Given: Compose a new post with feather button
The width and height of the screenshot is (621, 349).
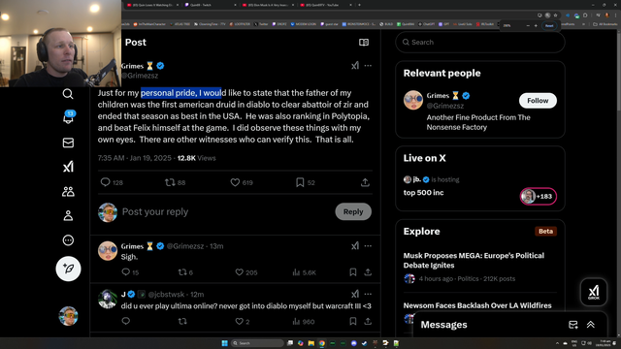Looking at the screenshot, I should point(68,269).
